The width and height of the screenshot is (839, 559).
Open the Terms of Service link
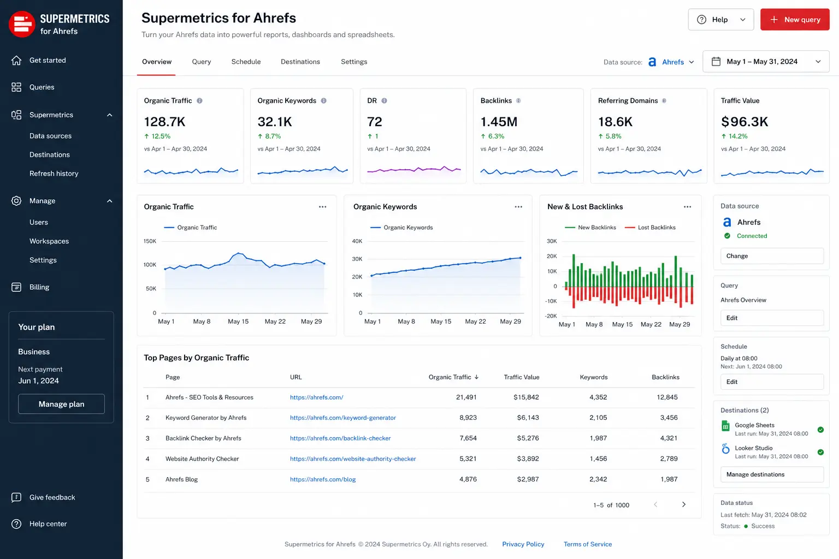(x=588, y=544)
